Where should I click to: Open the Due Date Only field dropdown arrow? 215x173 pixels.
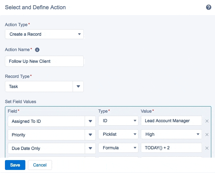coord(90,148)
